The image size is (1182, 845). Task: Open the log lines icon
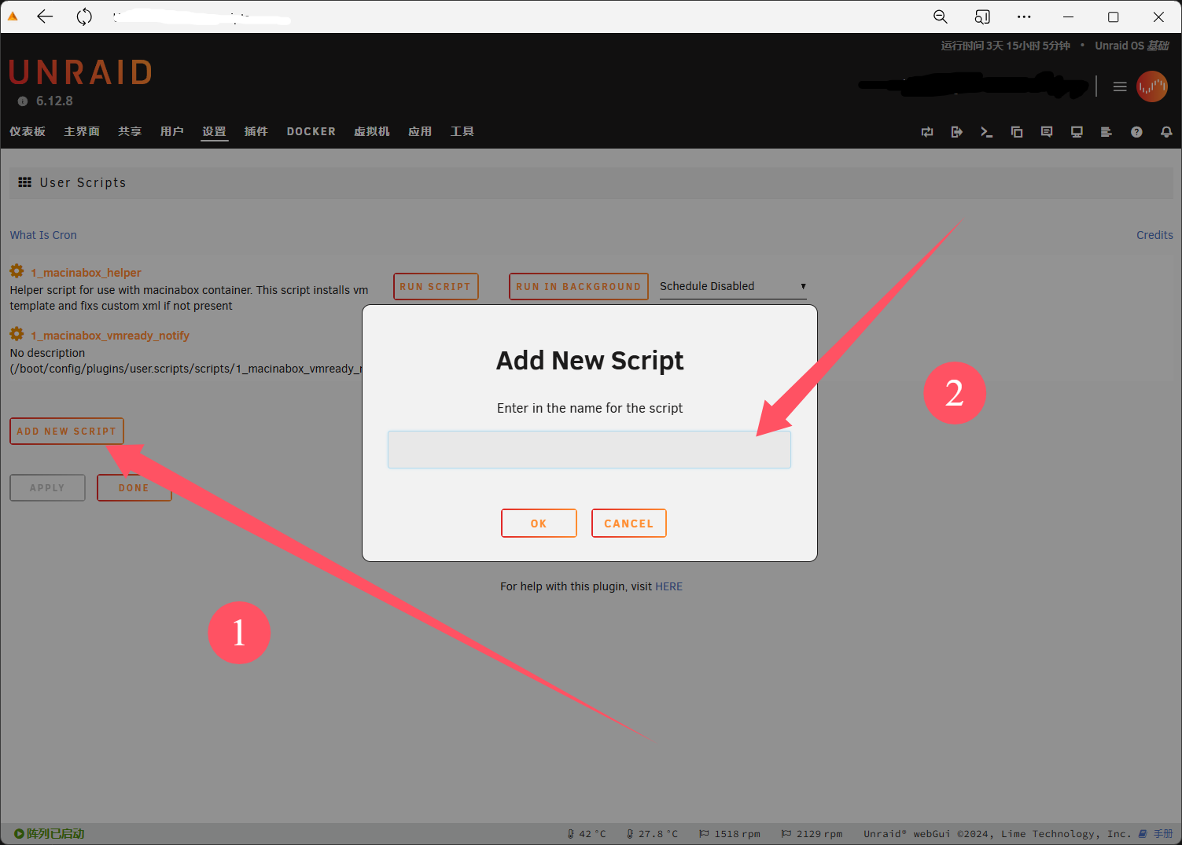point(1107,132)
